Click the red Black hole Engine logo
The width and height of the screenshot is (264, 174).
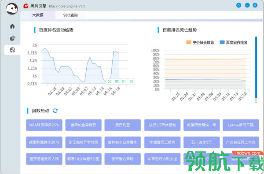(26, 6)
